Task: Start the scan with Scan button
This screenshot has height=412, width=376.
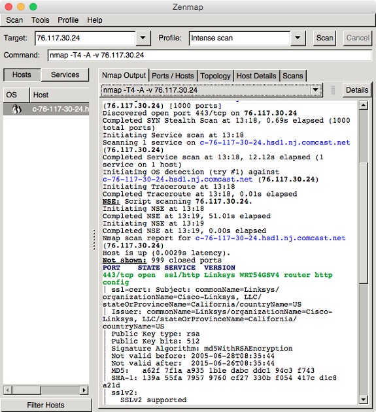Action: pyautogui.click(x=324, y=38)
